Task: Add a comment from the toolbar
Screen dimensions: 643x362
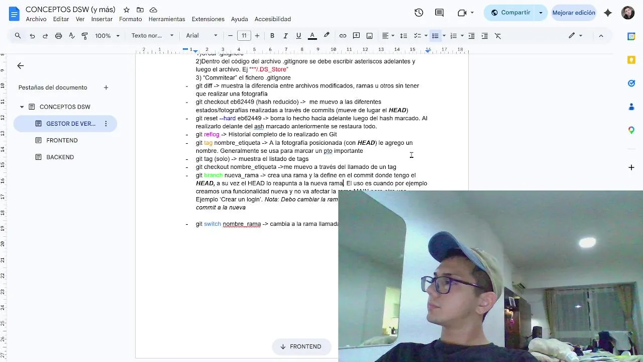Action: [x=356, y=36]
